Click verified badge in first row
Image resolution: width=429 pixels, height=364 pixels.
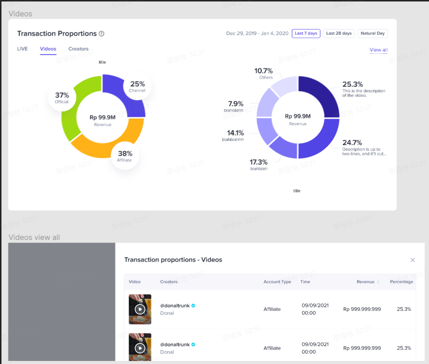(193, 306)
